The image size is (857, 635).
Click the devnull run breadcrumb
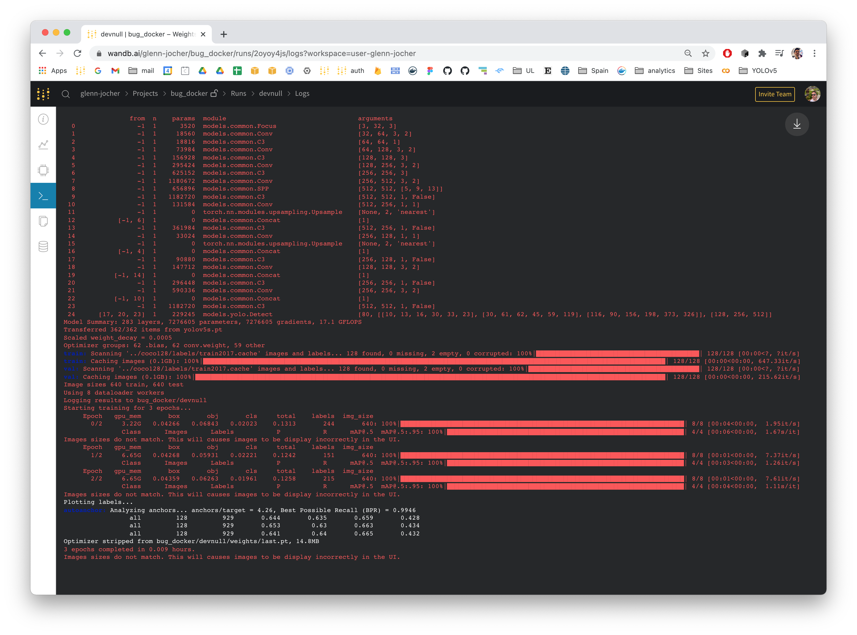pos(270,93)
